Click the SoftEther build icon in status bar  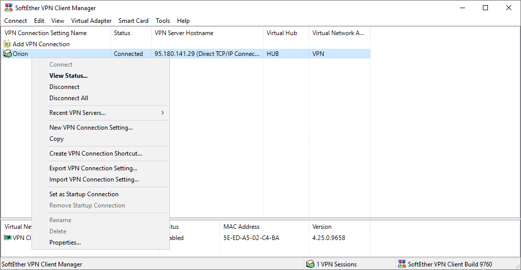point(402,264)
